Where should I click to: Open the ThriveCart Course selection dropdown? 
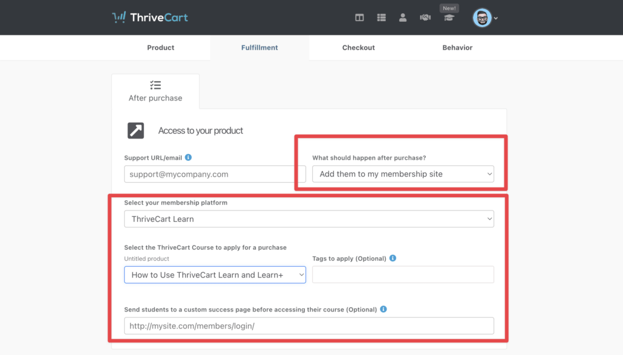[215, 275]
